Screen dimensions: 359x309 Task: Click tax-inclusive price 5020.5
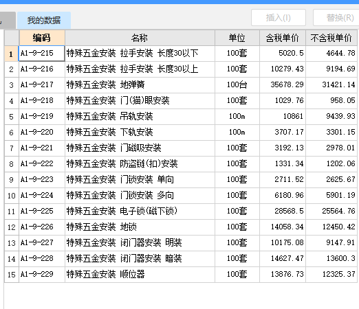click(283, 54)
